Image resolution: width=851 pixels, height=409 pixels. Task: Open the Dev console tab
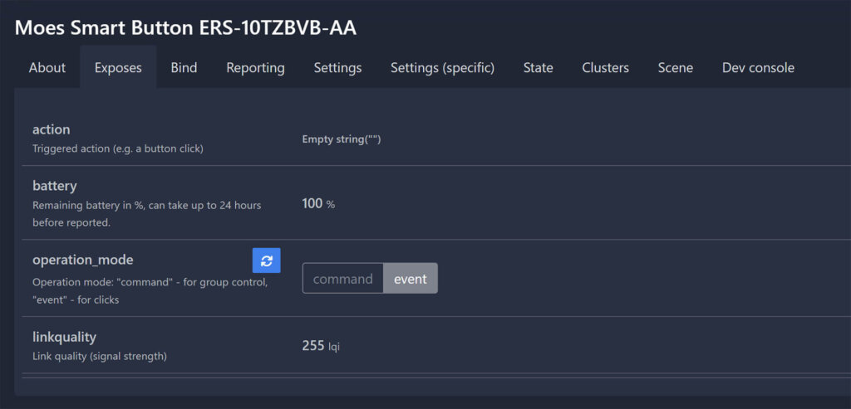[x=758, y=68]
